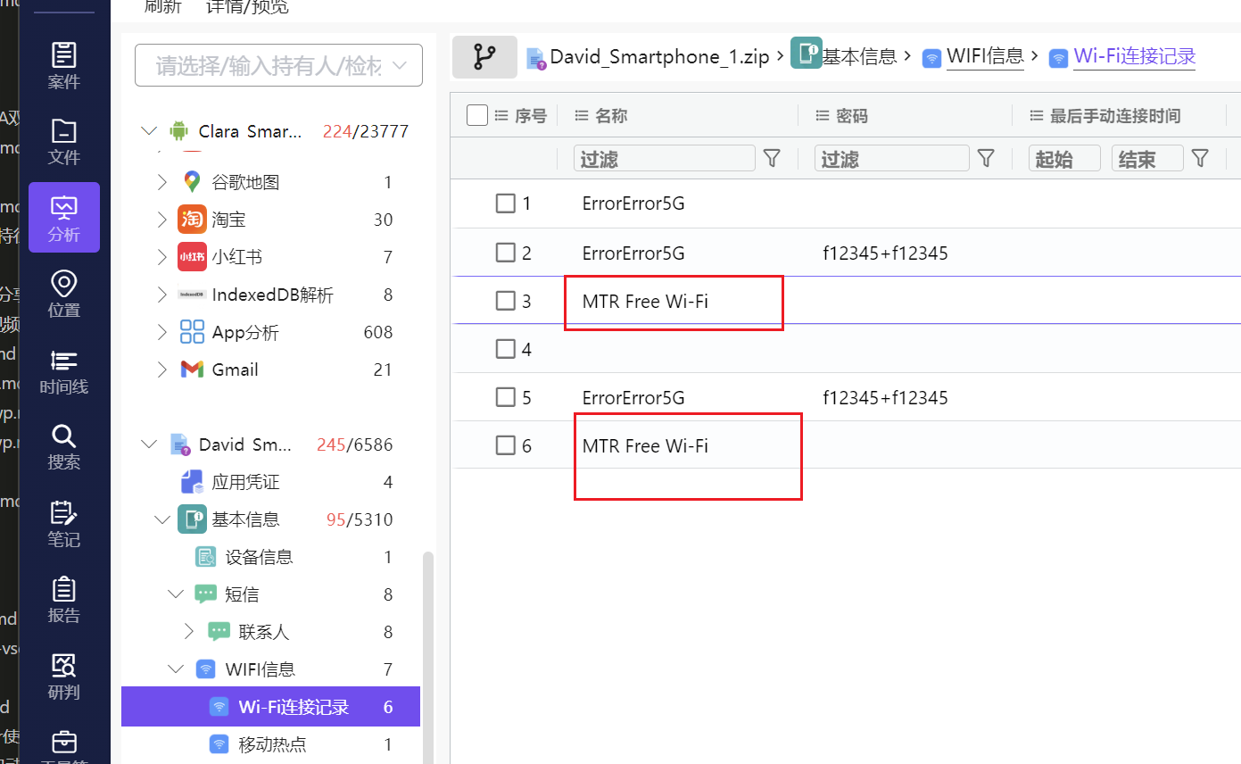Click the branch tree icon button
The image size is (1241, 764).
pyautogui.click(x=484, y=57)
